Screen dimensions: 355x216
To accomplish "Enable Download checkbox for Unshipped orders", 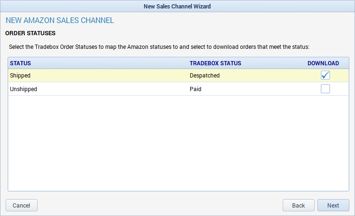I will [325, 89].
